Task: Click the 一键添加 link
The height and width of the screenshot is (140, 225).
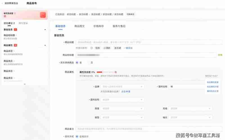Action: (128, 48)
